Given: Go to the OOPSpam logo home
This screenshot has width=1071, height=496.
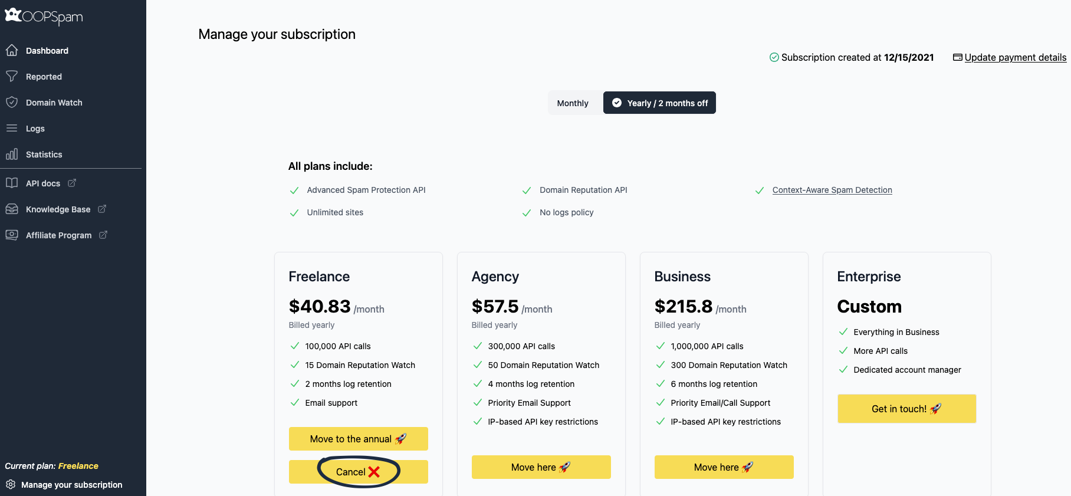Looking at the screenshot, I should pyautogui.click(x=44, y=17).
